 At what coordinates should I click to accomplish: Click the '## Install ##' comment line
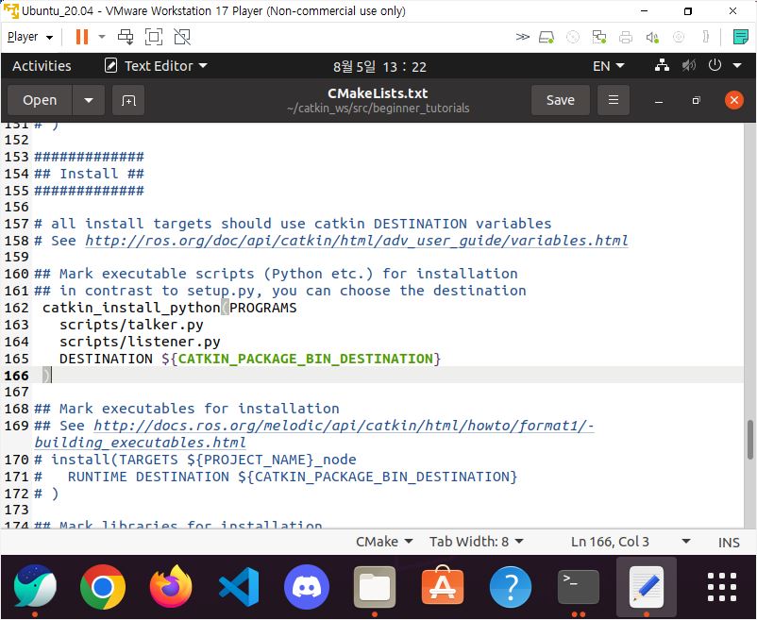coord(90,174)
